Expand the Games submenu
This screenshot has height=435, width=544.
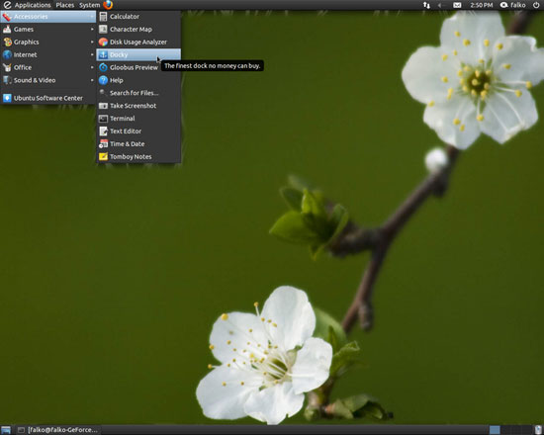47,29
